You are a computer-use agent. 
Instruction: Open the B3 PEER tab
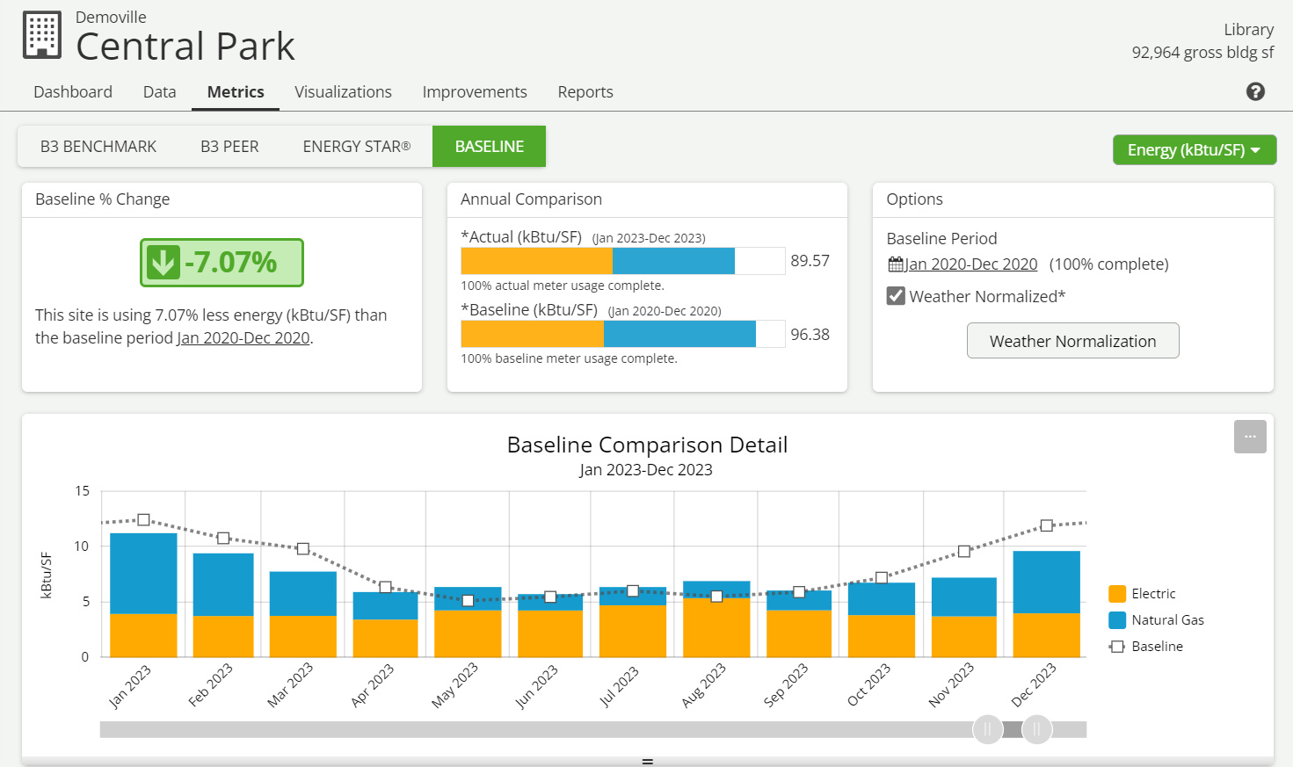coord(229,147)
